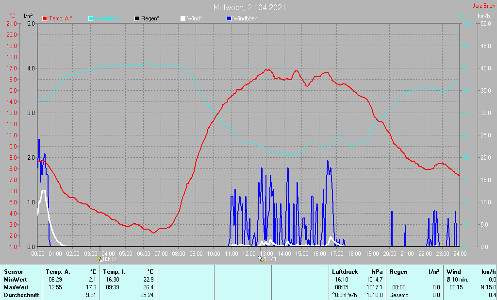The image size is (497, 300).
Task: Click the pressure trend '^0.6hPa/h'
Action: click(x=344, y=295)
